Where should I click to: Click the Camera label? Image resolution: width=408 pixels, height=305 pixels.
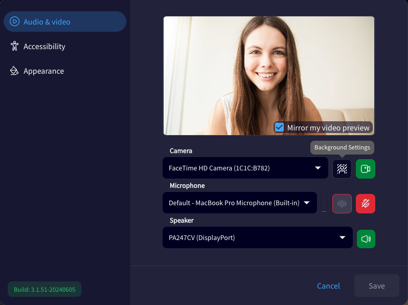(x=181, y=151)
